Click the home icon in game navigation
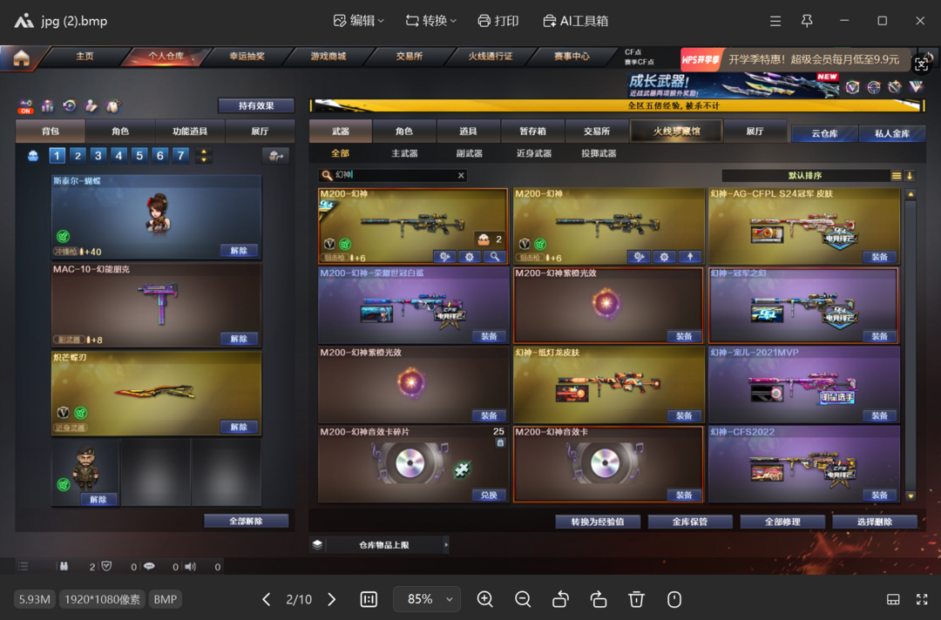Viewport: 941px width, 620px height. tap(21, 57)
